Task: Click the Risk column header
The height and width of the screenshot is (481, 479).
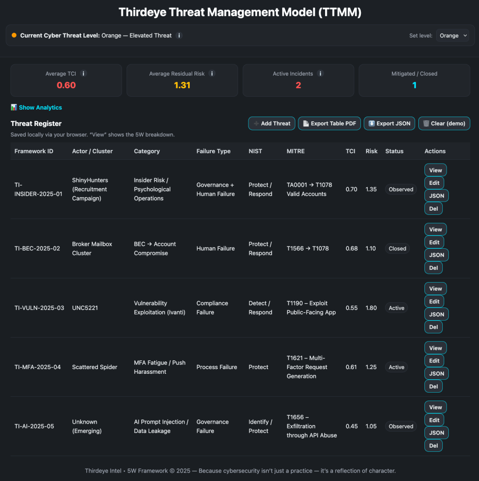Action: click(371, 151)
